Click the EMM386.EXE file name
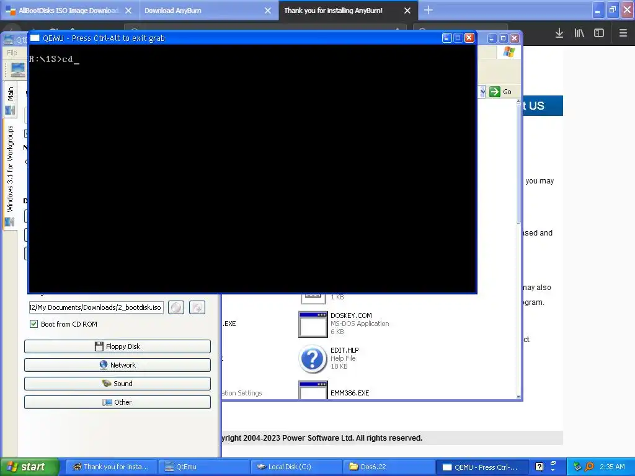The width and height of the screenshot is (635, 476). click(x=350, y=393)
